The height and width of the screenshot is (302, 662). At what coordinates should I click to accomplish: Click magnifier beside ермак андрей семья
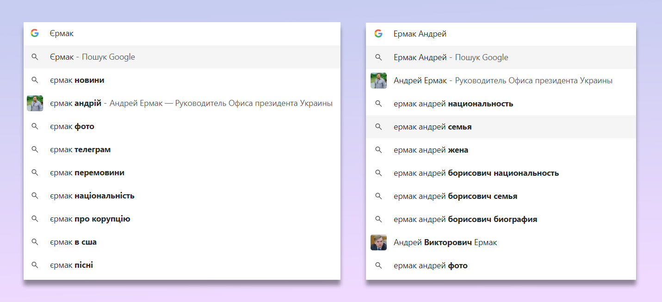point(378,127)
